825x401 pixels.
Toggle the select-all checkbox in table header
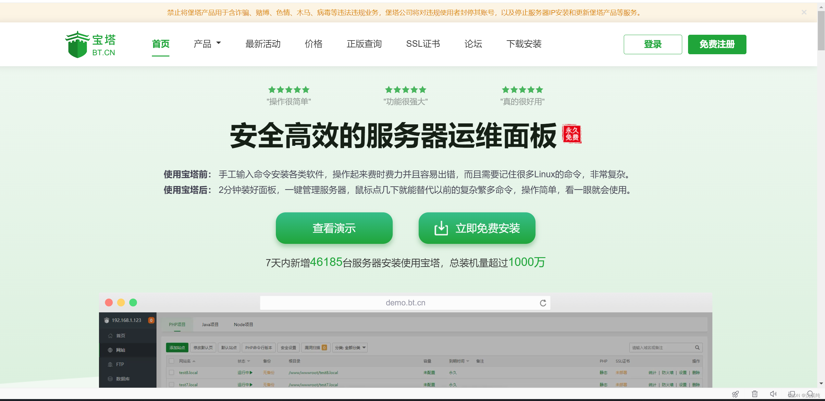(172, 361)
